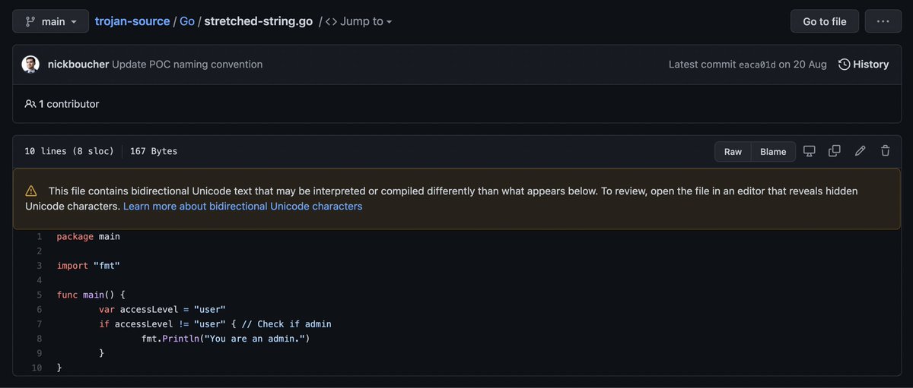Click the 'func main() {' code line

coord(91,295)
